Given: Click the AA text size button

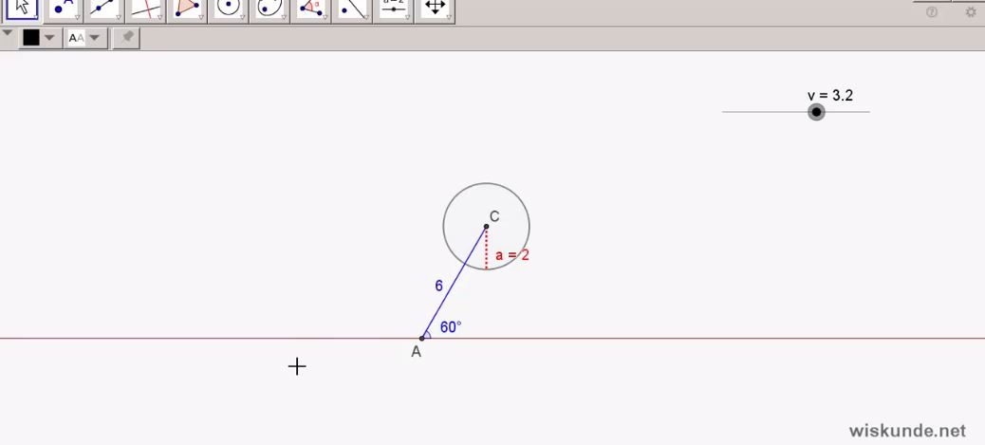Looking at the screenshot, I should tap(77, 38).
